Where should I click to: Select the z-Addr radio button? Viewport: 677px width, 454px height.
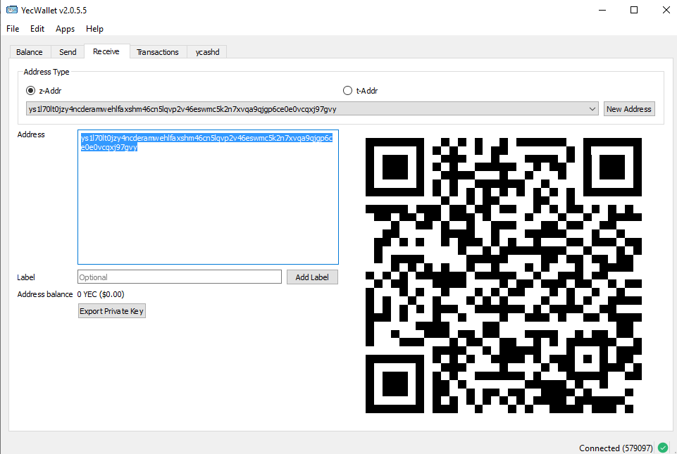click(30, 90)
